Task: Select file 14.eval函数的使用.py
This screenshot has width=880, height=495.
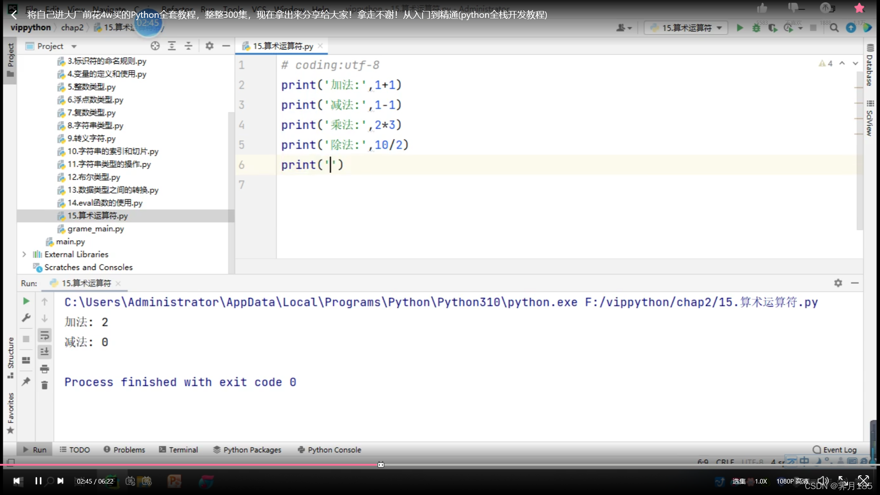Action: 104,203
